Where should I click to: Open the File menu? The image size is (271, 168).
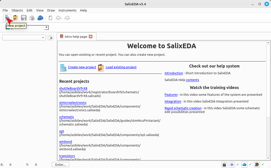tap(5, 10)
